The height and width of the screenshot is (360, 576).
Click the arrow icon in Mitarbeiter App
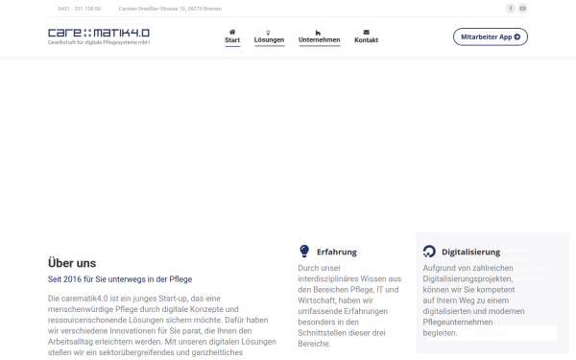pos(517,36)
